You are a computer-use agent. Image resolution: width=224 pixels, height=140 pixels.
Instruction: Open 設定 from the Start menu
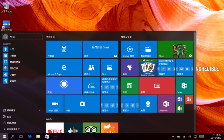tap(9, 116)
